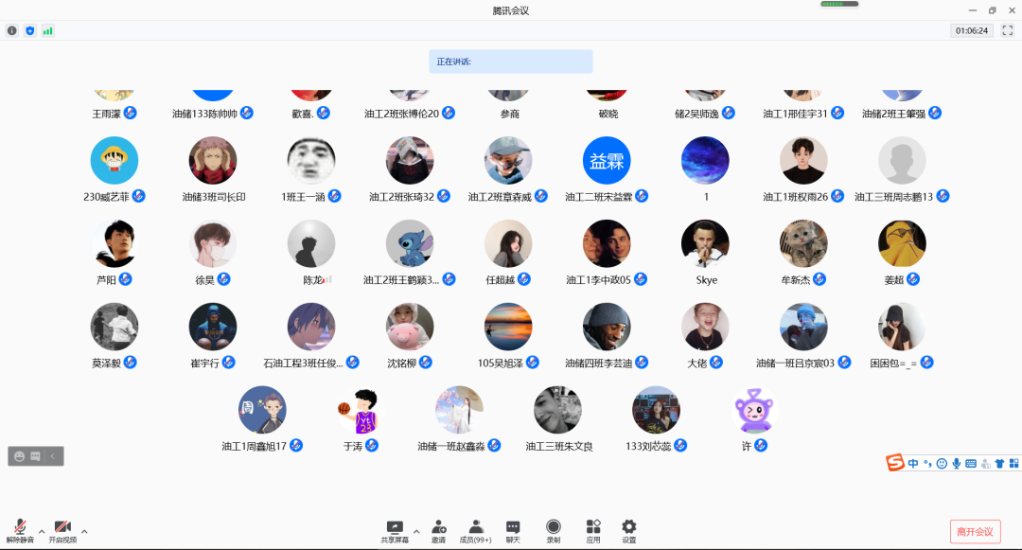The image size is (1022, 550).
Task: Open the Chat (聊天) panel
Action: tap(513, 531)
